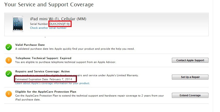Screen dimensions: 220x112
Task: Click green checkmark icon beside Repairs and Service Coverage
Action: (x=9, y=74)
